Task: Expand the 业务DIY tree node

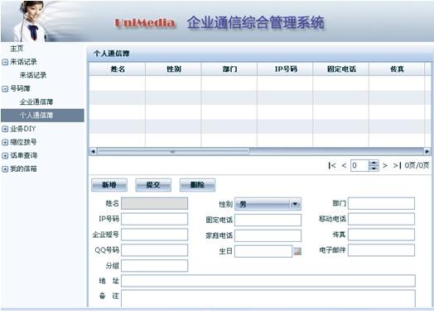Action: pos(5,129)
